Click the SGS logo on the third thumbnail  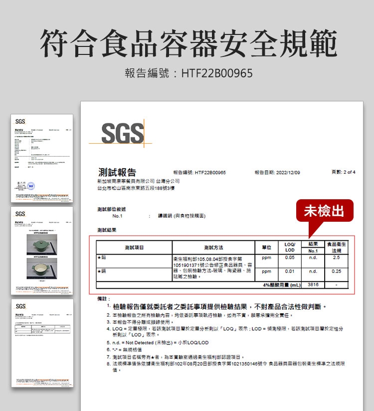(x=20, y=306)
